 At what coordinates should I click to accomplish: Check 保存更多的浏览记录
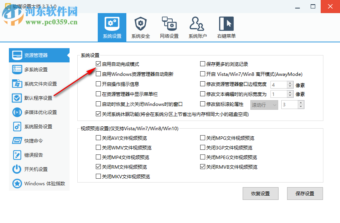click(x=202, y=64)
